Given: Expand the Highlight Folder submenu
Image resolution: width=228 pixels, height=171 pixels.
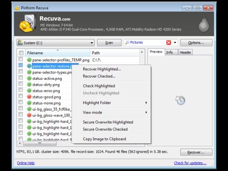Looking at the screenshot, I should click(115, 103).
